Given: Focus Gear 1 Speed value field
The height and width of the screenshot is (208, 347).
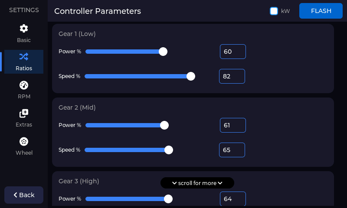Looking at the screenshot, I should 232,76.
